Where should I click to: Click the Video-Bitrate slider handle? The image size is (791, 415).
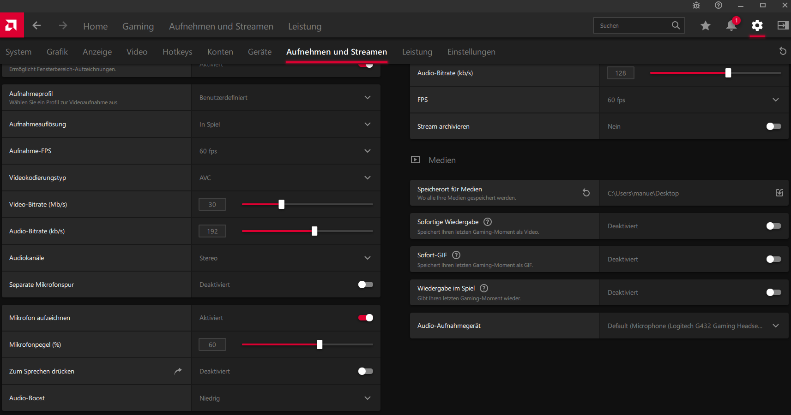coord(282,204)
